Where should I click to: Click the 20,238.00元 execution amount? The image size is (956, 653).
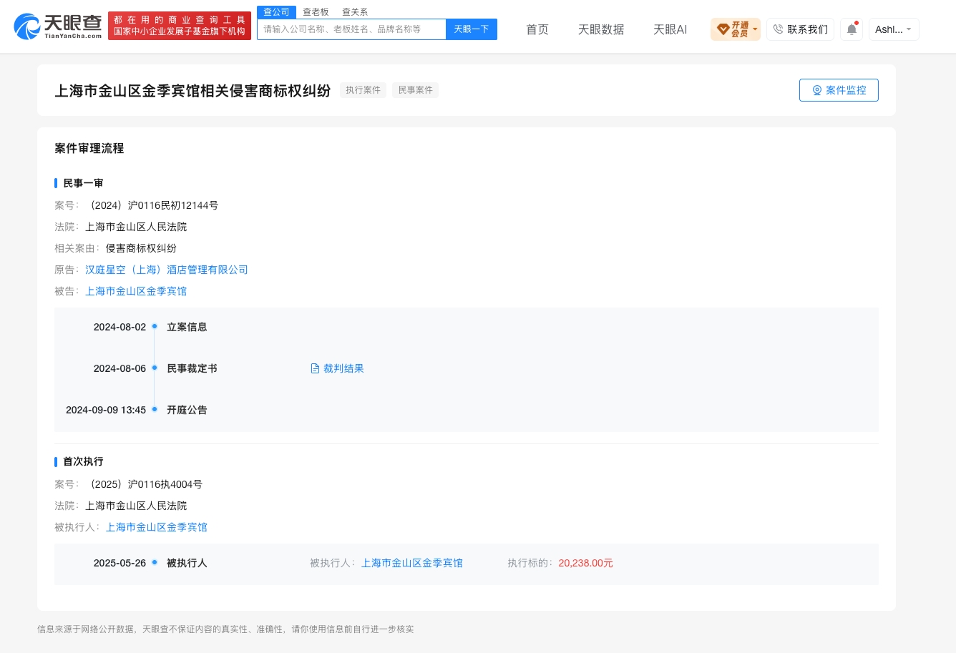586,563
